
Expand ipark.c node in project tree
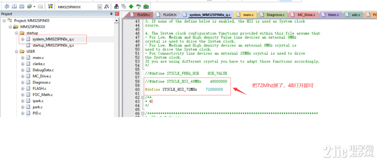(x=23, y=101)
